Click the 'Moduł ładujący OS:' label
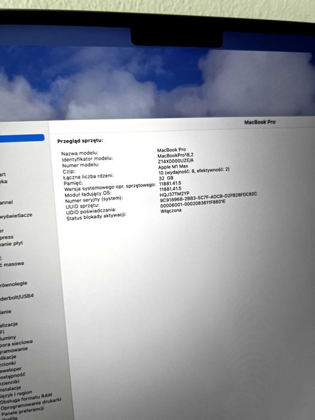The width and height of the screenshot is (315, 420). click(88, 194)
